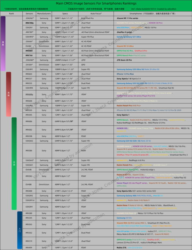Click the 'IMX686' sensor cell
Image resolution: width=192 pixels, height=250 pixels.
click(29, 121)
